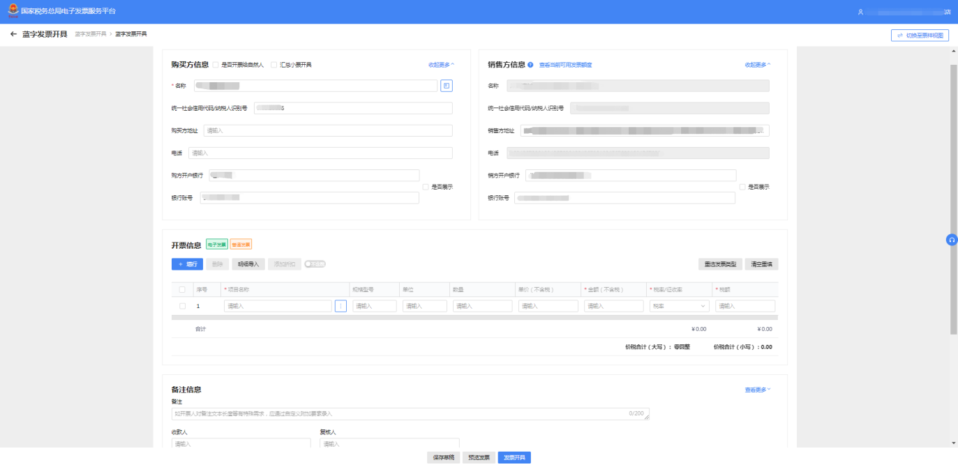Click the 蓝字发票开具 breadcrumb link
Image resolution: width=958 pixels, height=467 pixels.
pos(91,34)
